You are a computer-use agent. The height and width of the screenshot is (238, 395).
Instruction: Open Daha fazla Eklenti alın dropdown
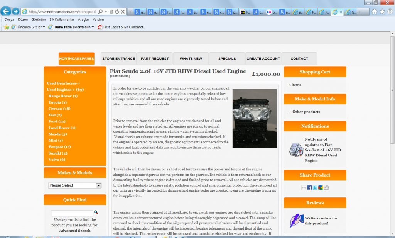click(x=71, y=27)
